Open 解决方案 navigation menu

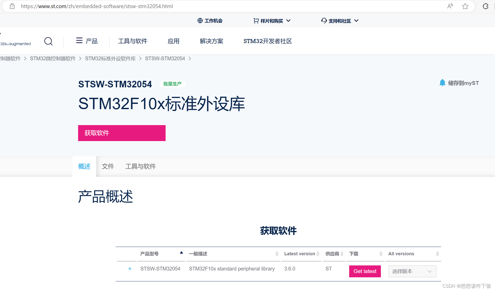(211, 41)
